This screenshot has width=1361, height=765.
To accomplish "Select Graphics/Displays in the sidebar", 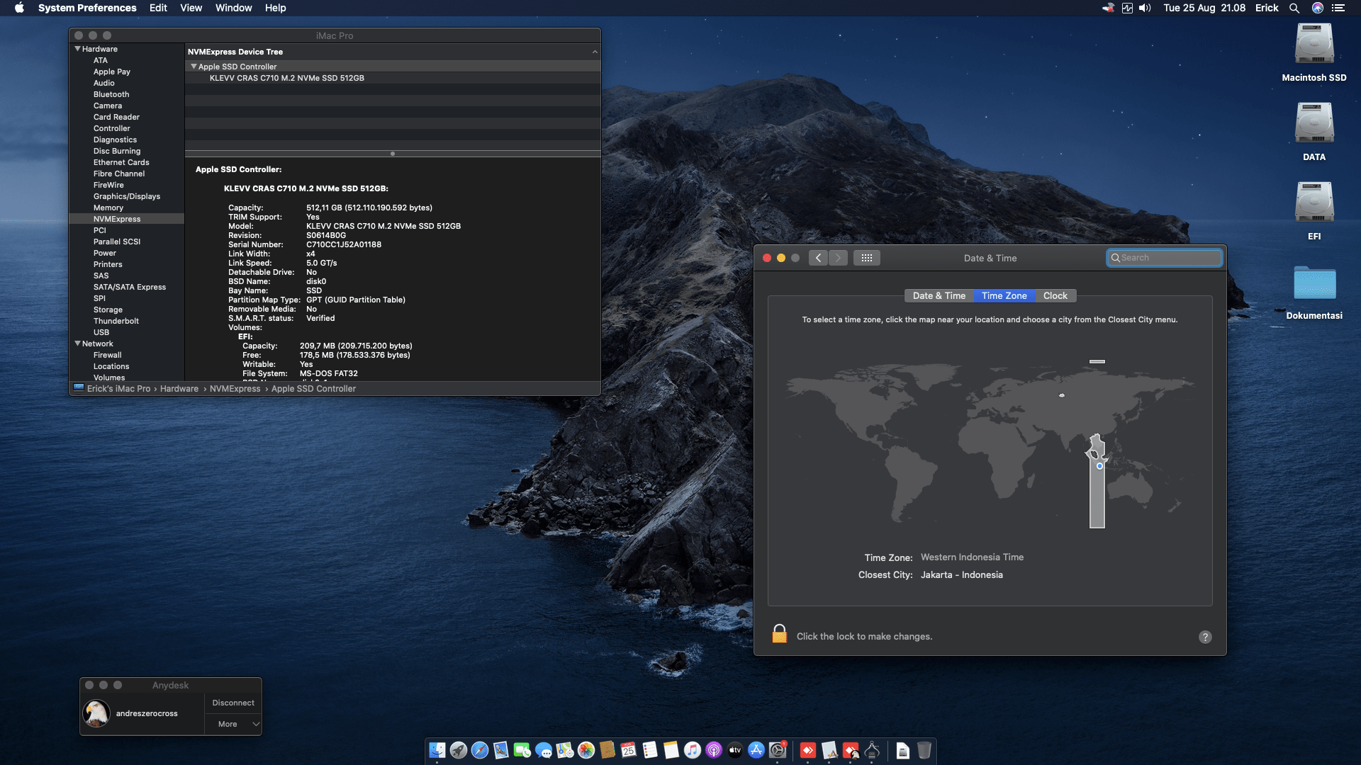I will [127, 196].
